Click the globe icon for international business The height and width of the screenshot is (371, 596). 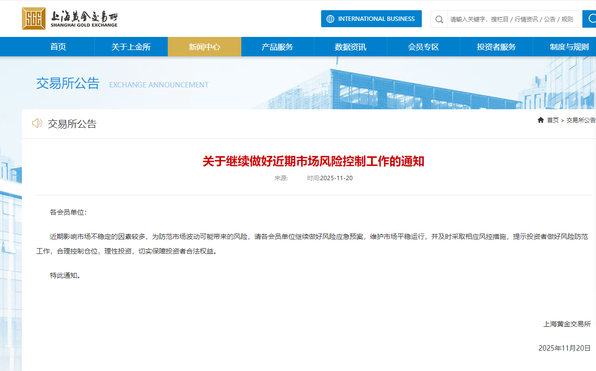pyautogui.click(x=330, y=19)
